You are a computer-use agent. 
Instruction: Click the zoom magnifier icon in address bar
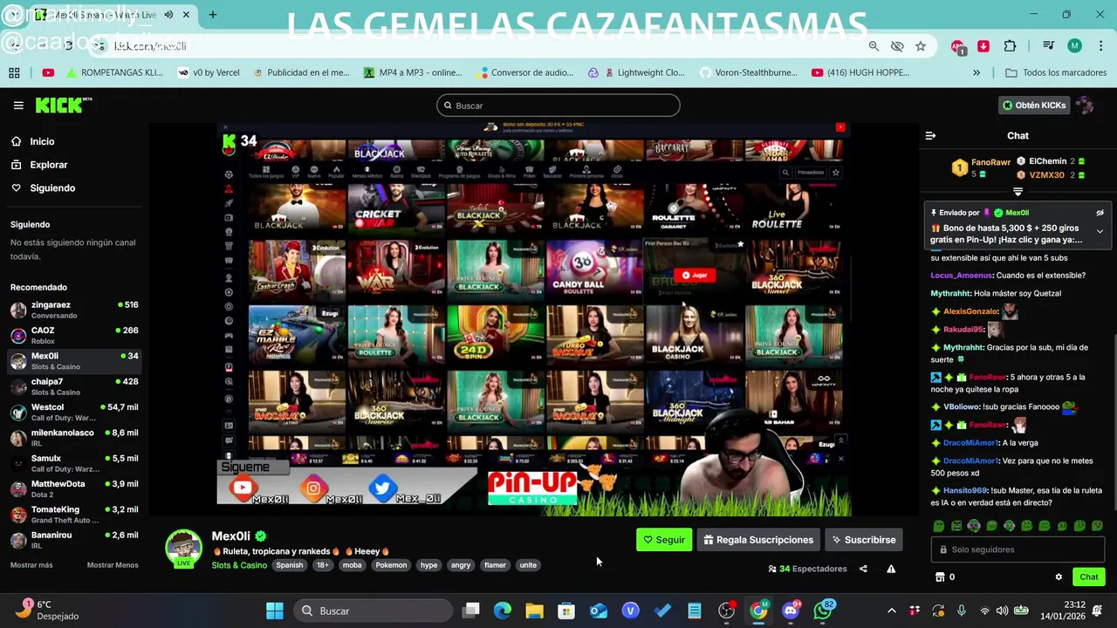[x=874, y=46]
